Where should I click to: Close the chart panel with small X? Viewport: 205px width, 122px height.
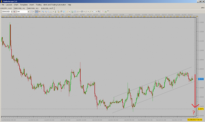tap(204, 8)
